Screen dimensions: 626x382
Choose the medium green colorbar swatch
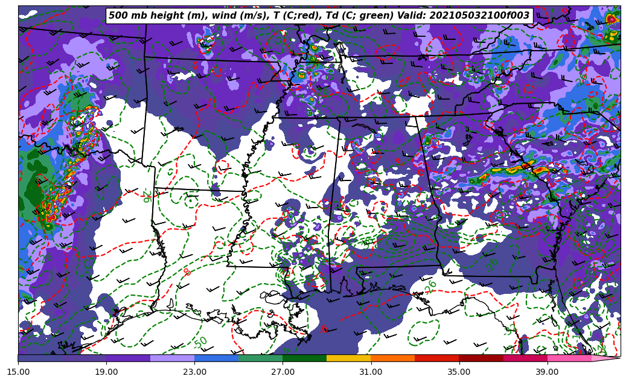point(260,358)
